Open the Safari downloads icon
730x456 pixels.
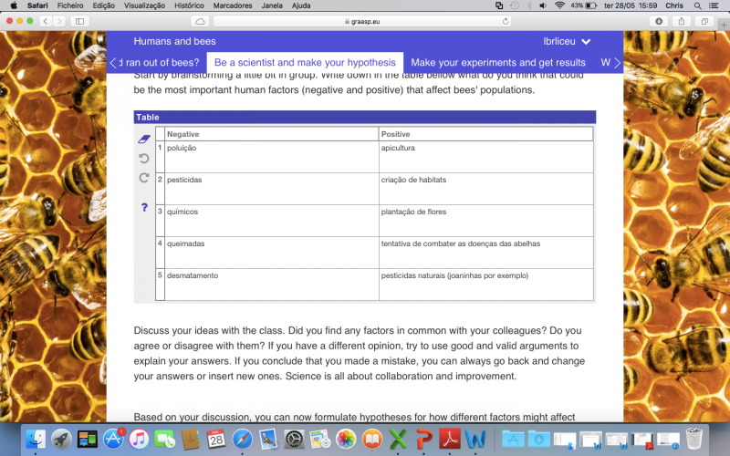pos(658,21)
